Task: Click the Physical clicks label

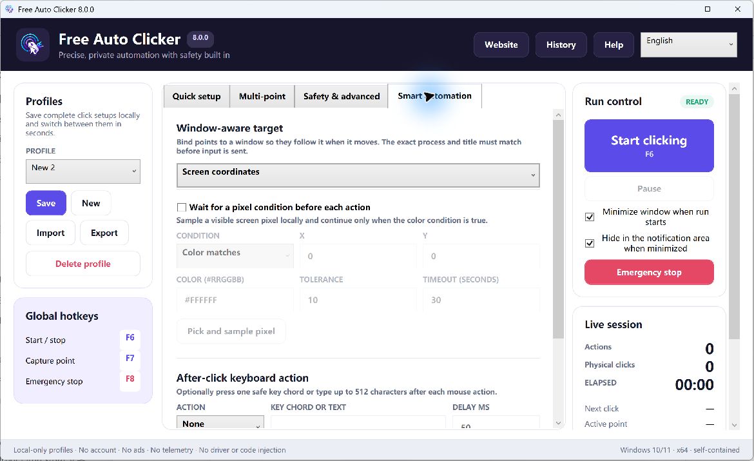Action: (x=609, y=365)
